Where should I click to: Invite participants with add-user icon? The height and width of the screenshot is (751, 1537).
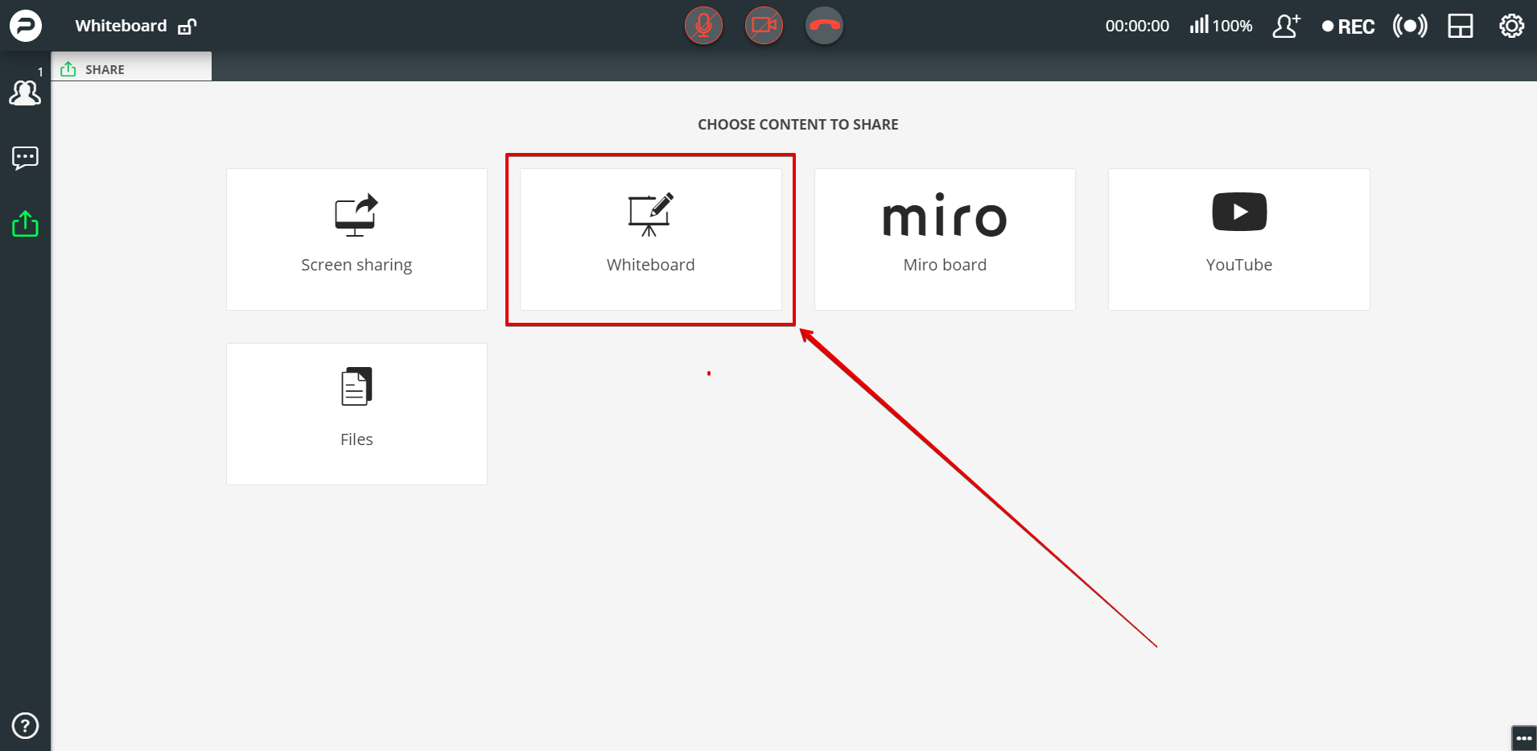point(1286,26)
